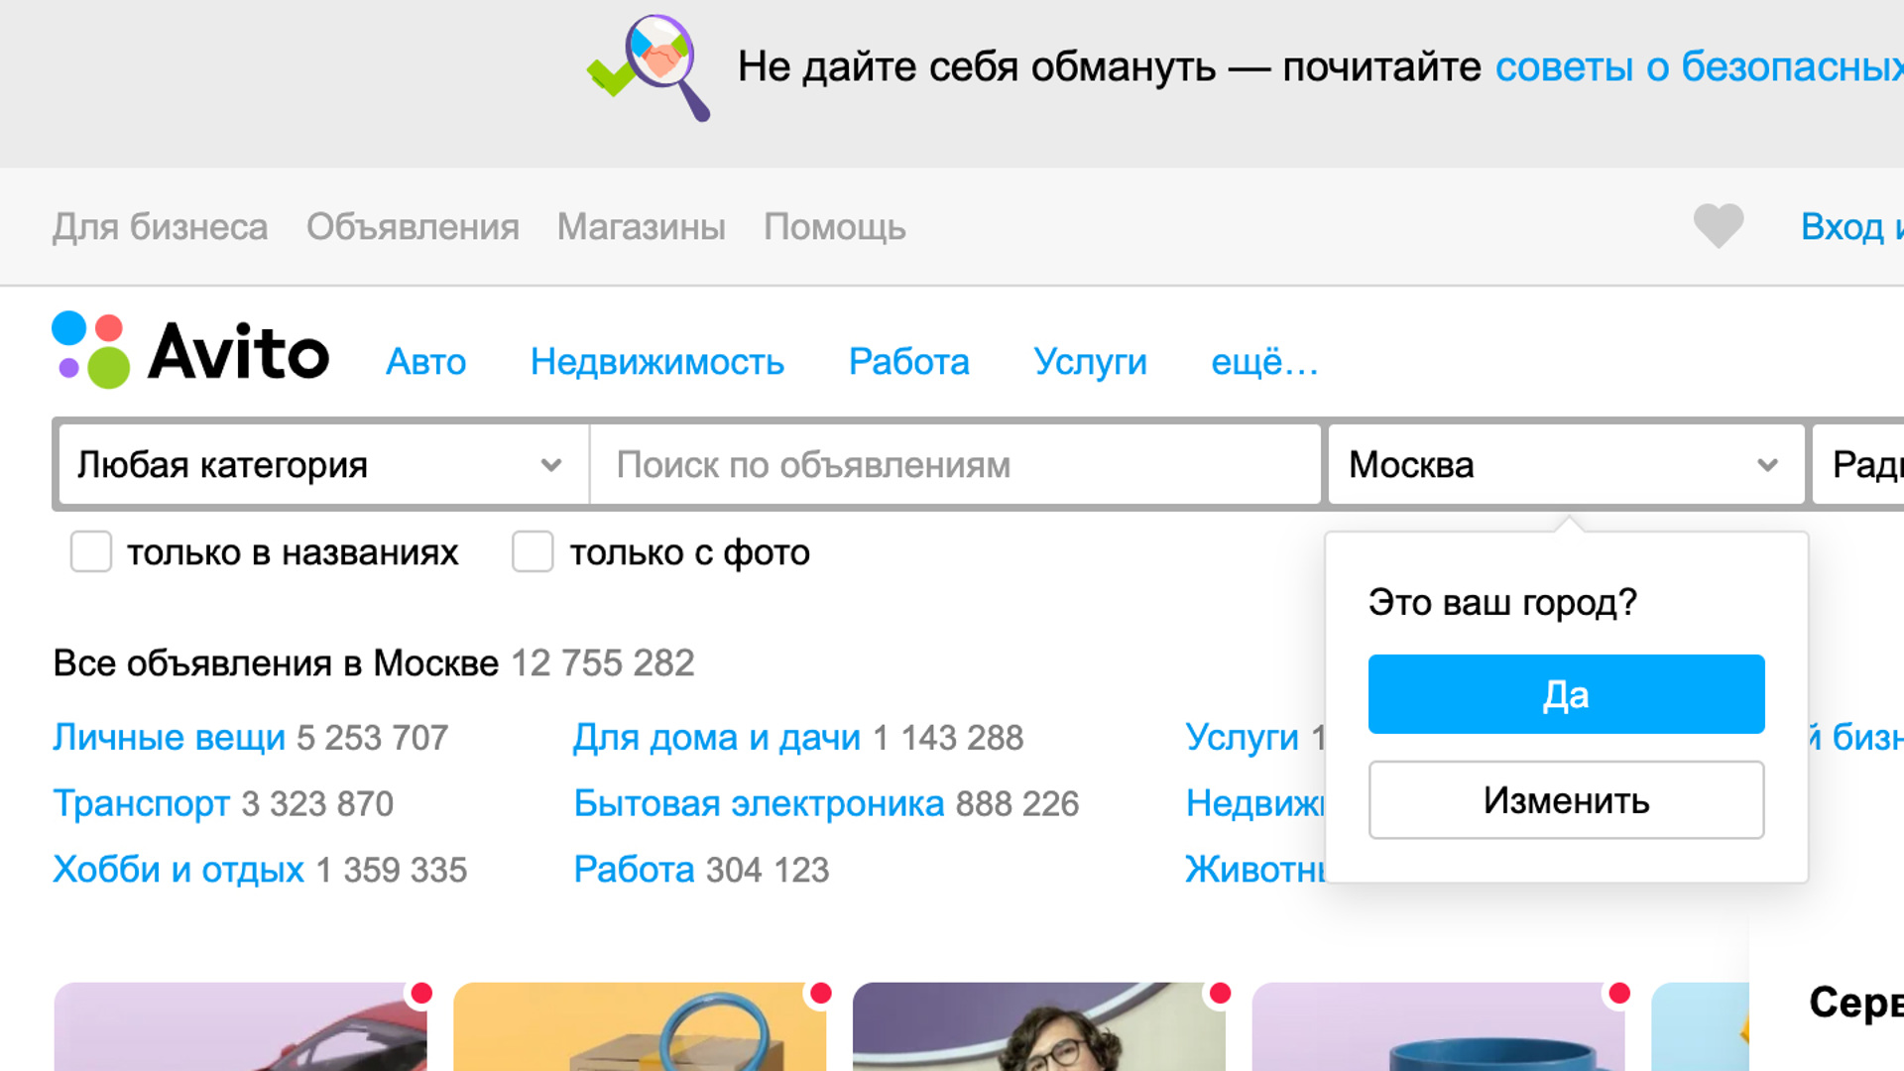The height and width of the screenshot is (1071, 1904).
Task: Click the Недвижимость category link
Action: tap(656, 360)
